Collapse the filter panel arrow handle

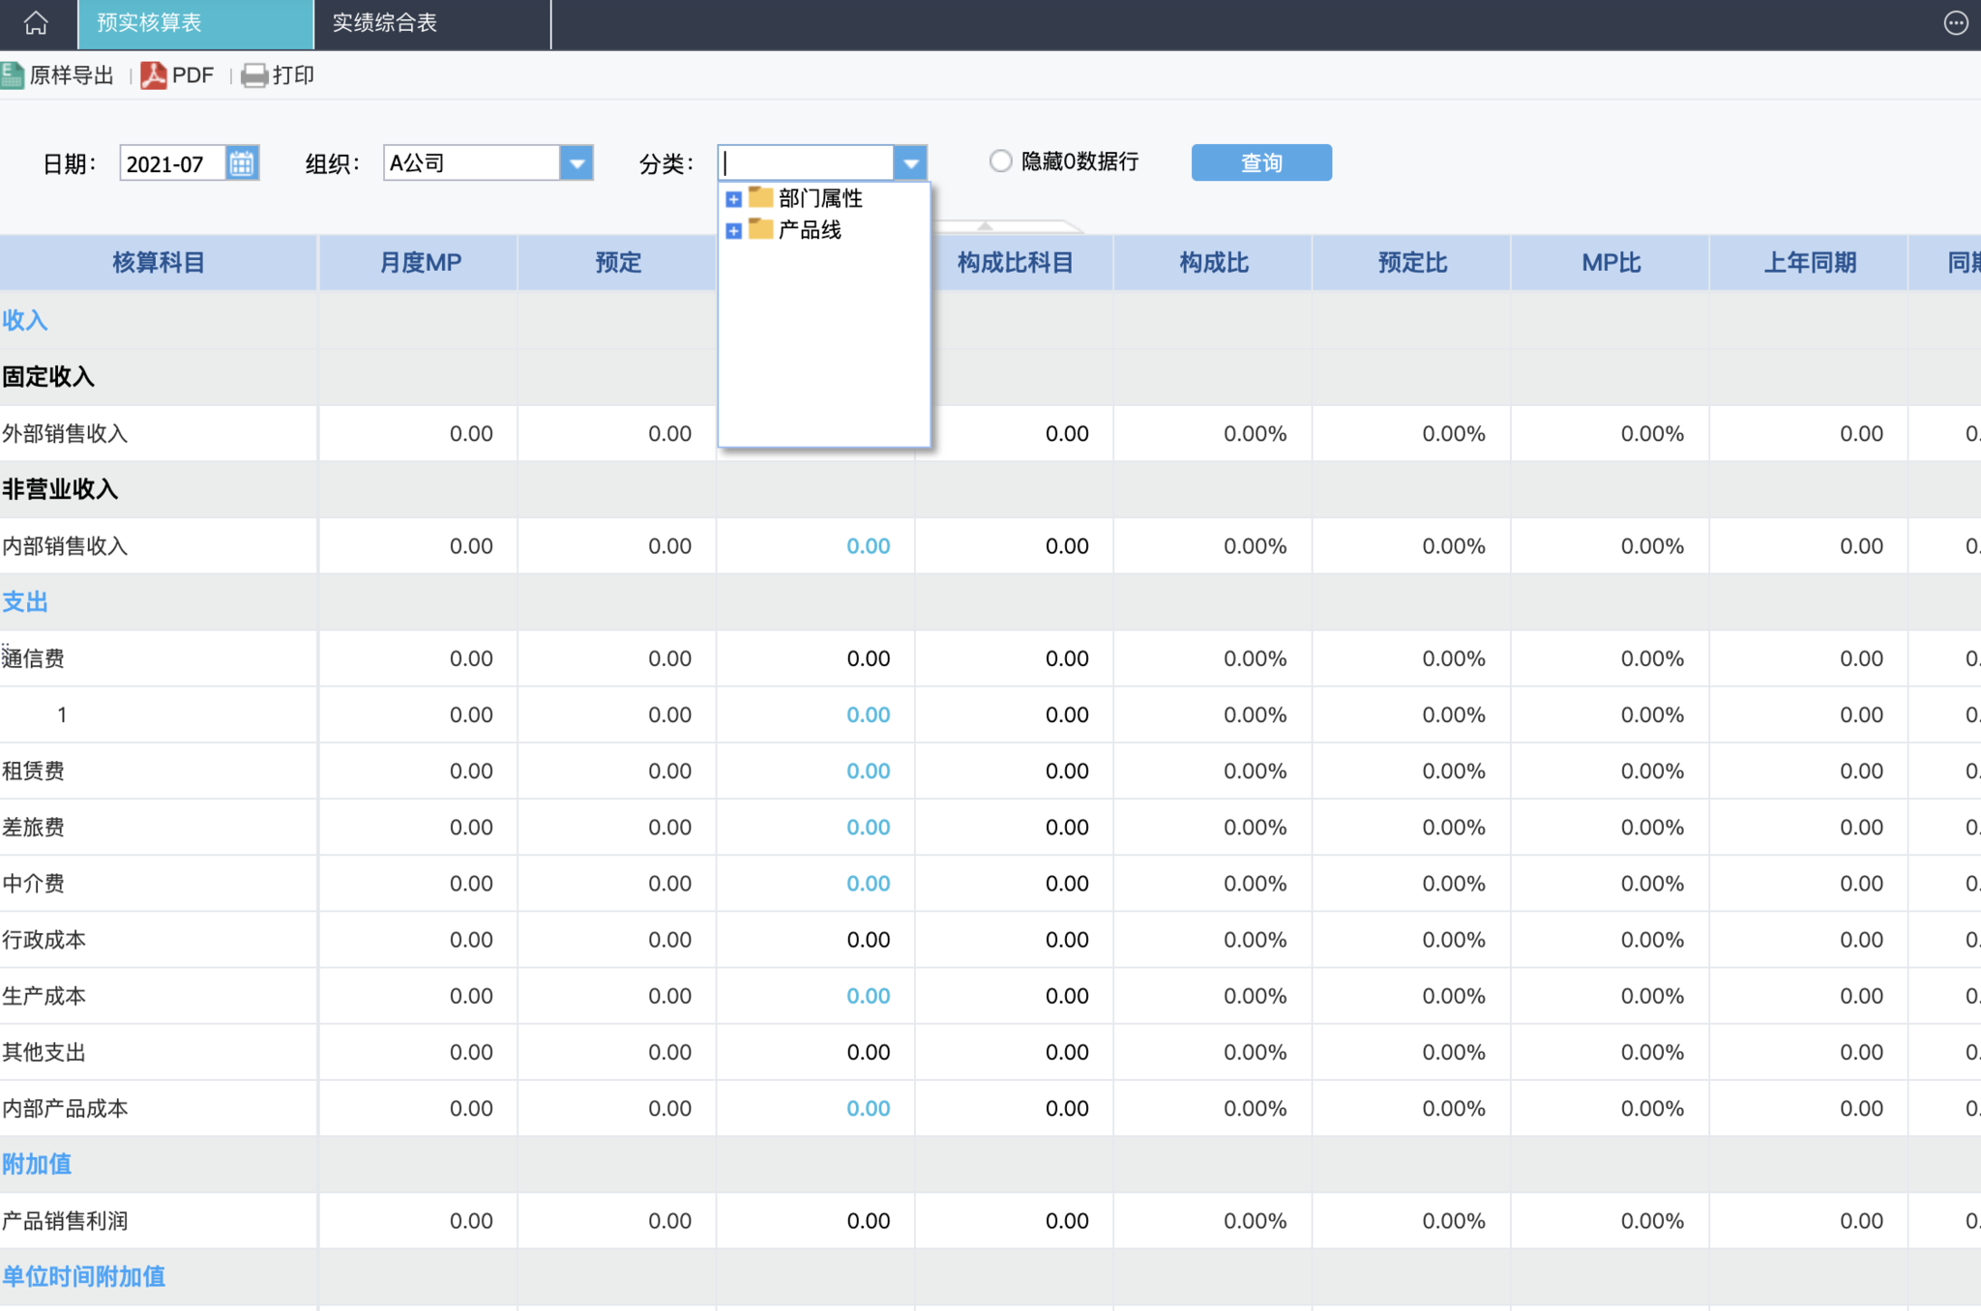pyautogui.click(x=985, y=226)
